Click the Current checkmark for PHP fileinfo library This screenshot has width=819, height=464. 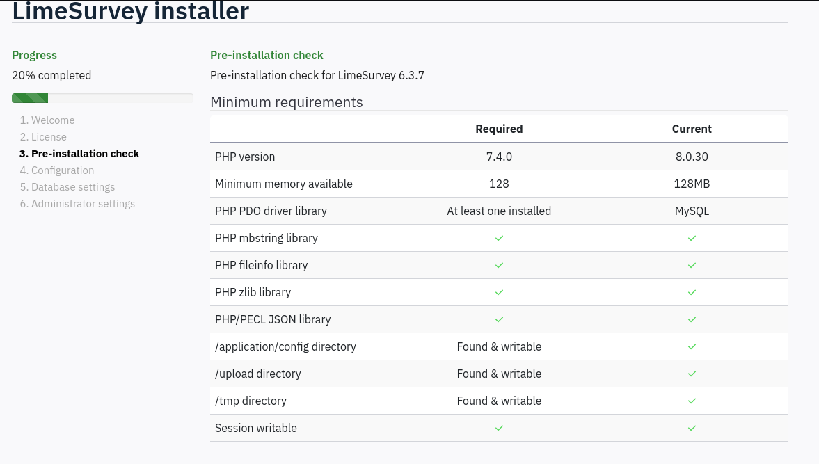[x=692, y=265]
